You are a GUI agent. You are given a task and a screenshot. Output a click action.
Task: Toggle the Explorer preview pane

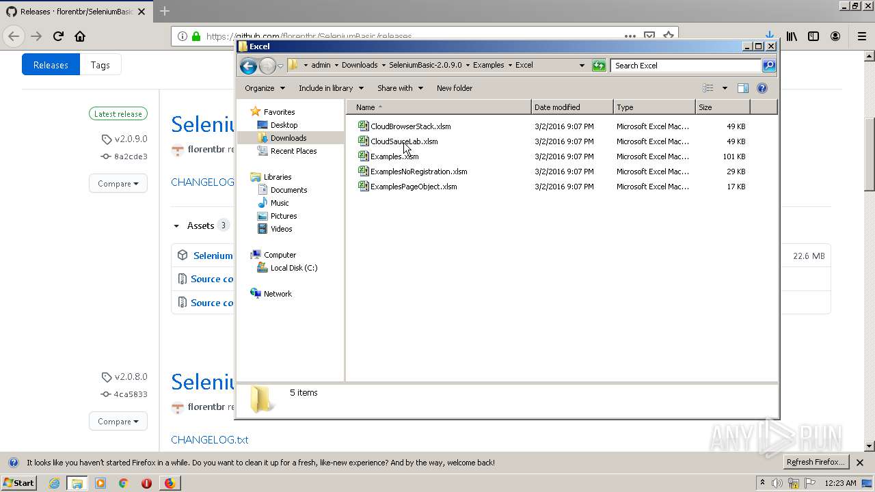coord(743,88)
